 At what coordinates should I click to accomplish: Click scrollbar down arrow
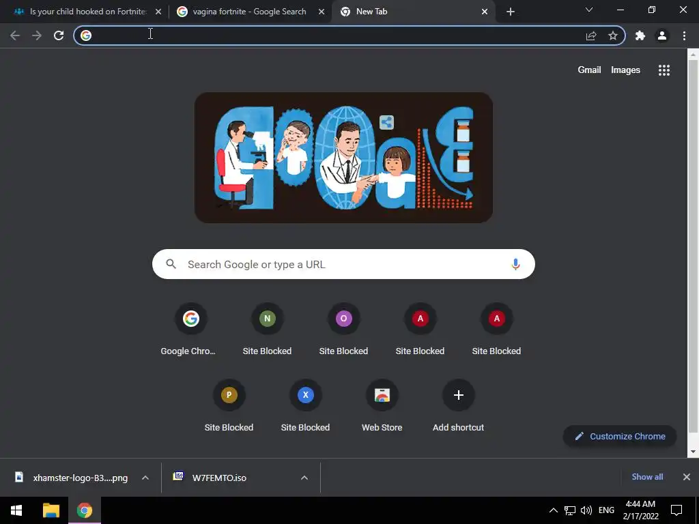click(693, 452)
